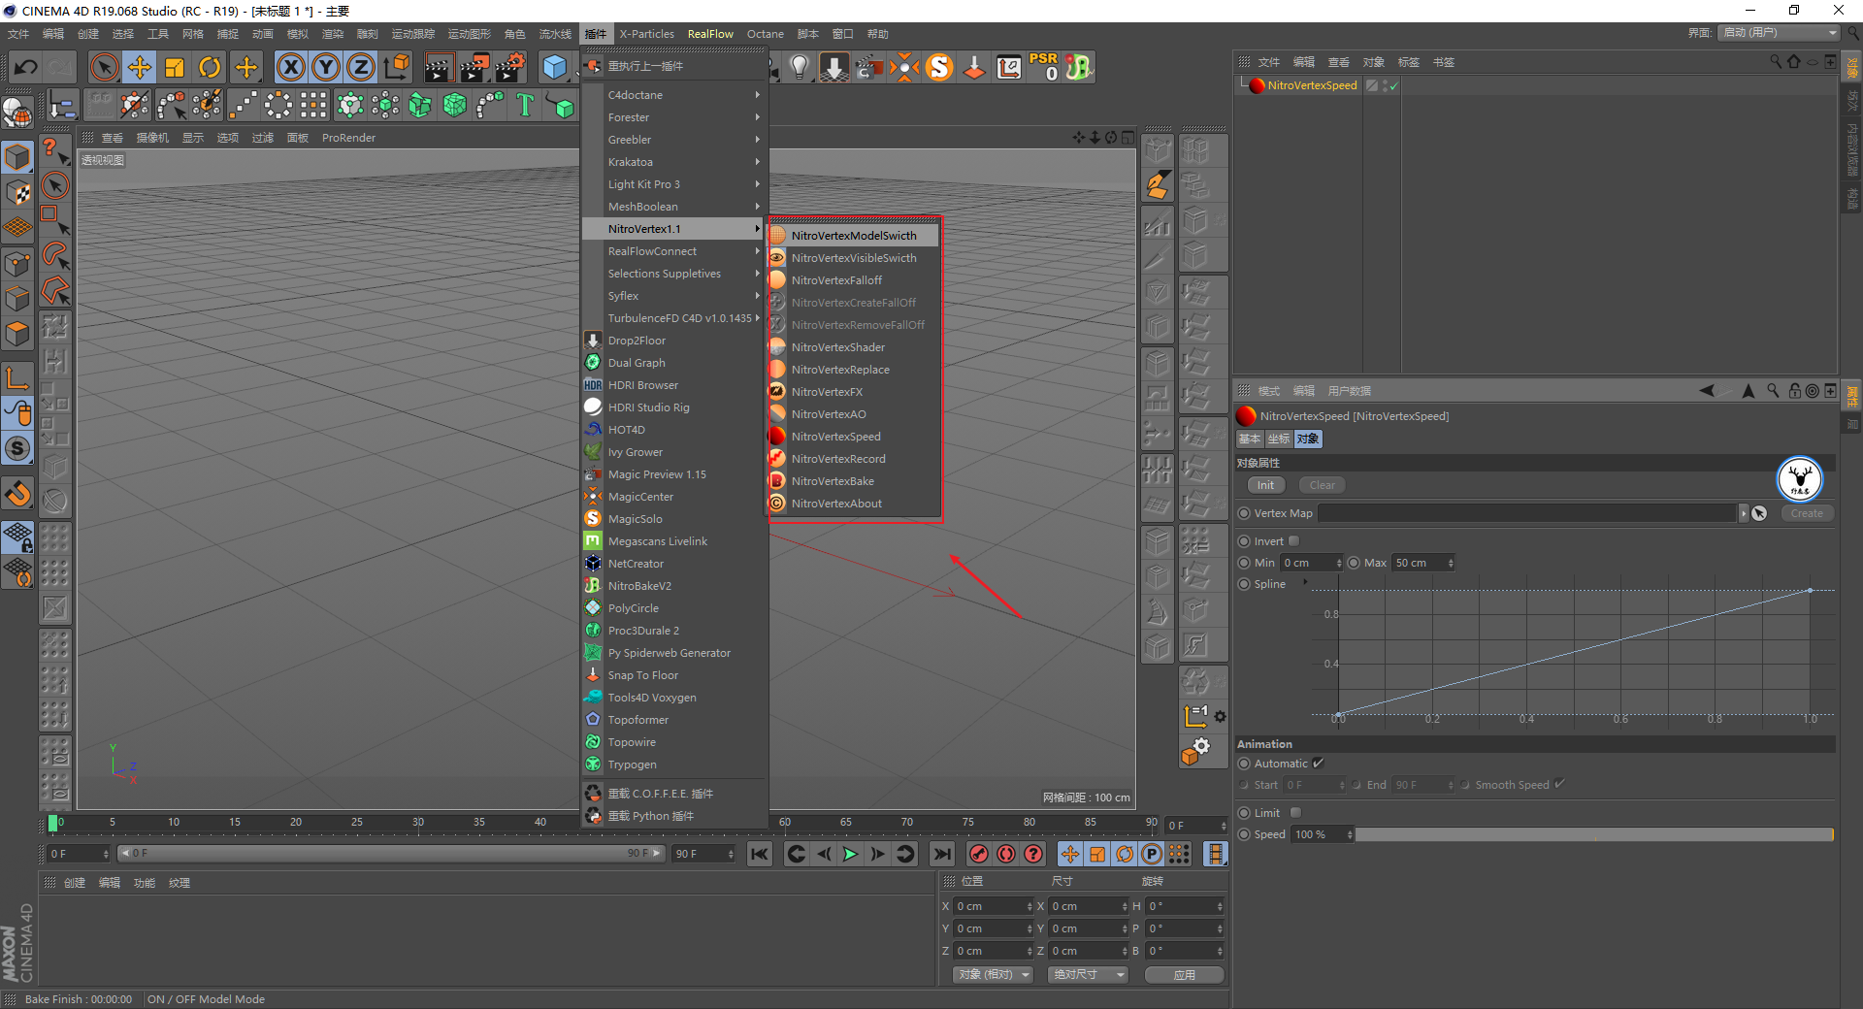This screenshot has width=1863, height=1009.
Task: Activate the Move tool in top toolbar
Action: pos(140,67)
